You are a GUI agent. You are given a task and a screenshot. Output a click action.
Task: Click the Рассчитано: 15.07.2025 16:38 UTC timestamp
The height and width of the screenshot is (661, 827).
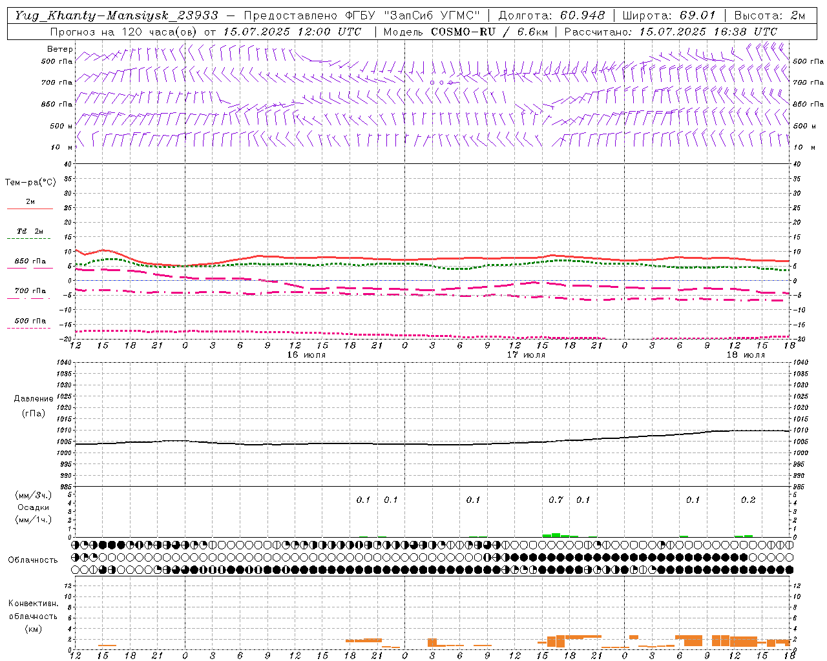tap(671, 32)
